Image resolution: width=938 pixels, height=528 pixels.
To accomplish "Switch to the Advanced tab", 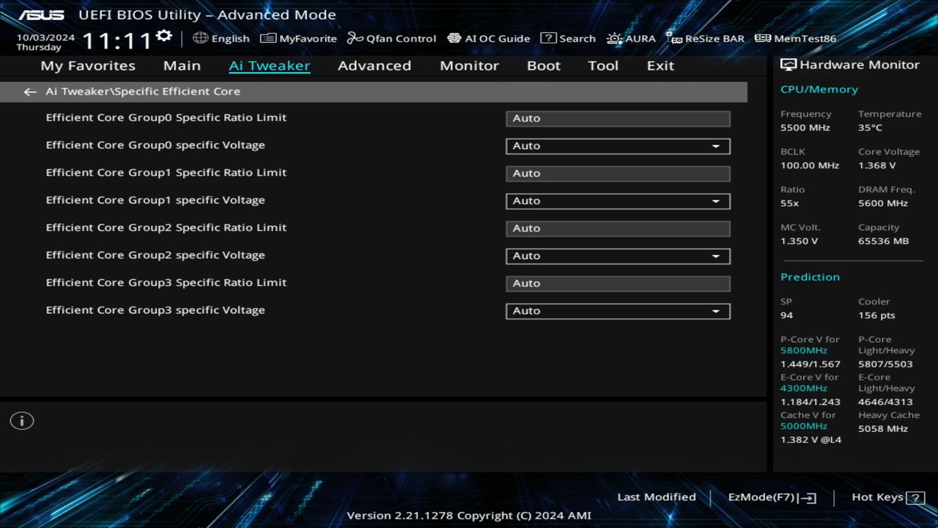I will coord(374,65).
